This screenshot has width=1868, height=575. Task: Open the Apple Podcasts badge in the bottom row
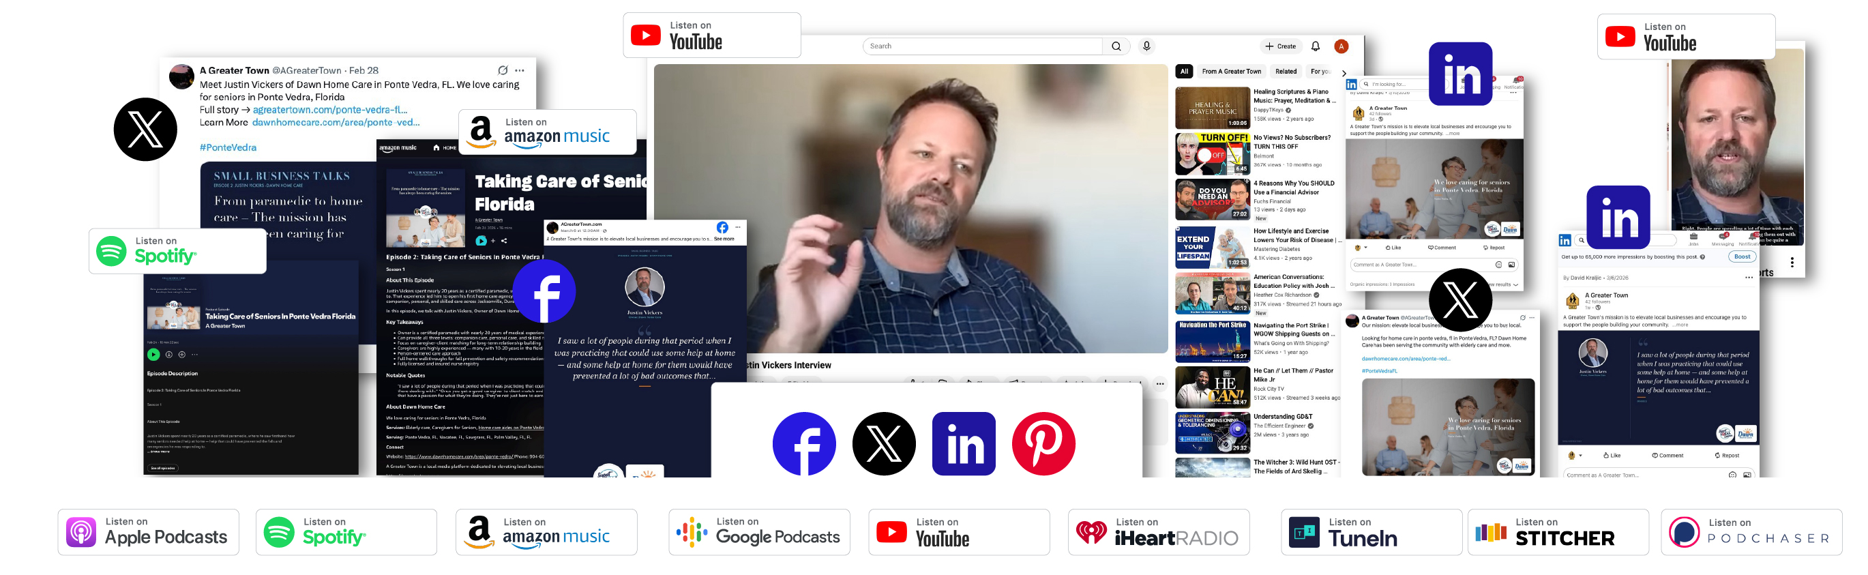point(149,531)
